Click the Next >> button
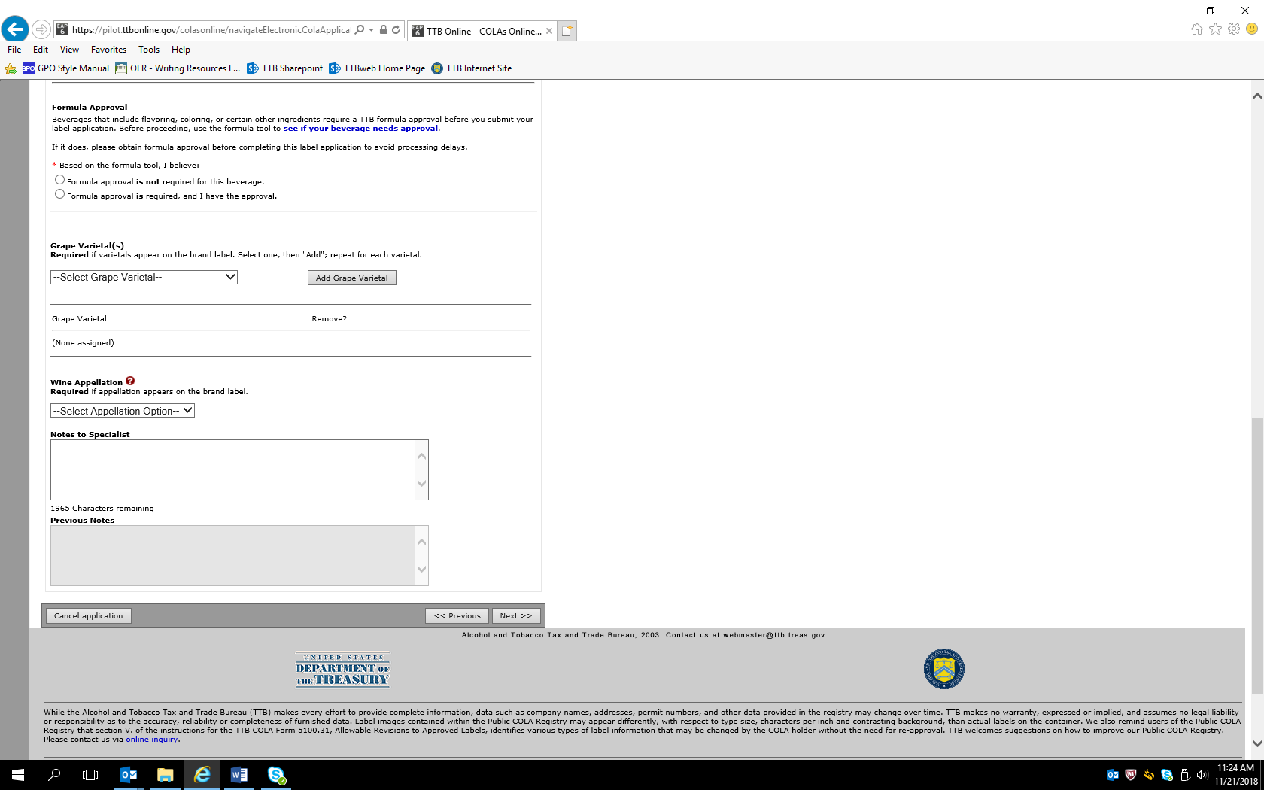Viewport: 1264px width, 790px height. click(x=515, y=615)
